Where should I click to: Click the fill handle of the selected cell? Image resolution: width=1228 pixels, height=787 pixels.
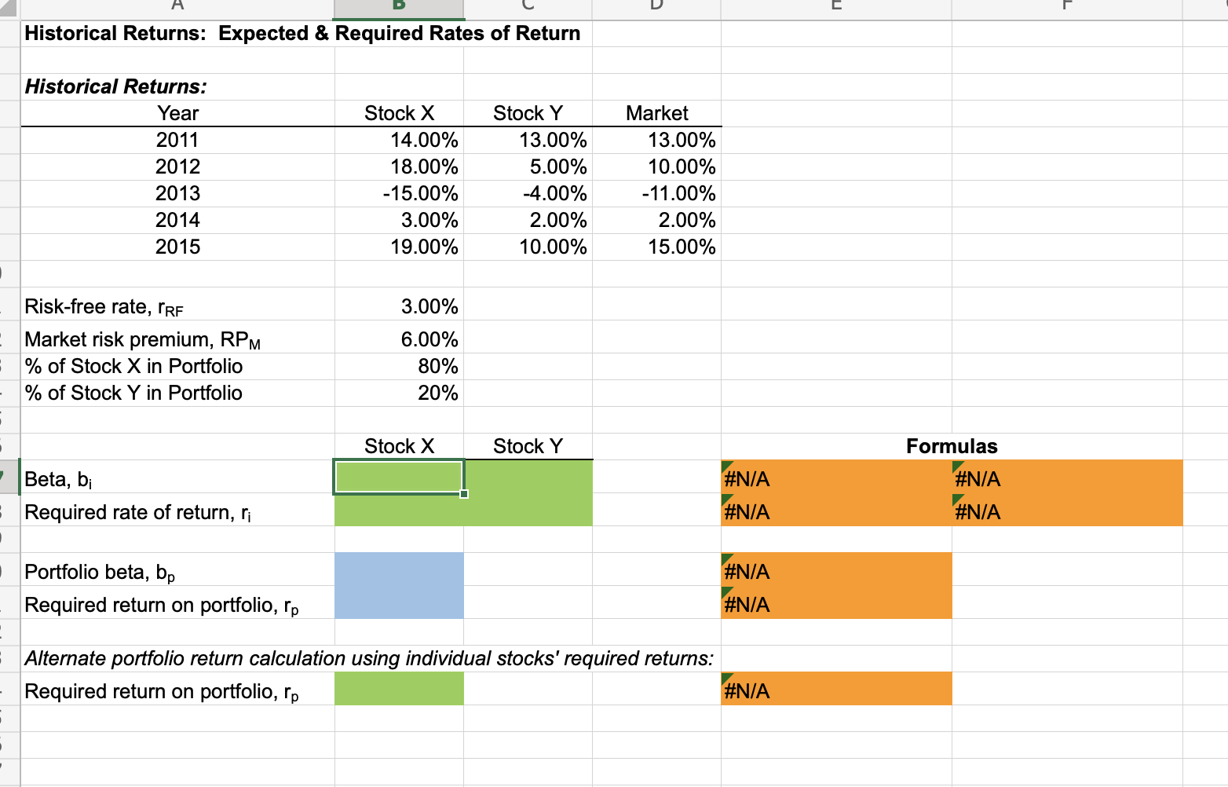click(464, 493)
